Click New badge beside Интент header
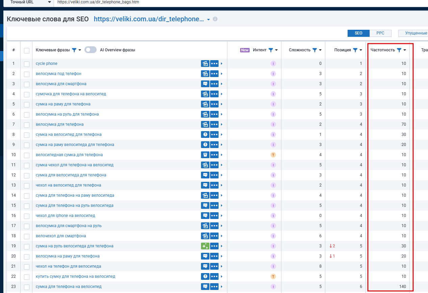 coord(245,50)
